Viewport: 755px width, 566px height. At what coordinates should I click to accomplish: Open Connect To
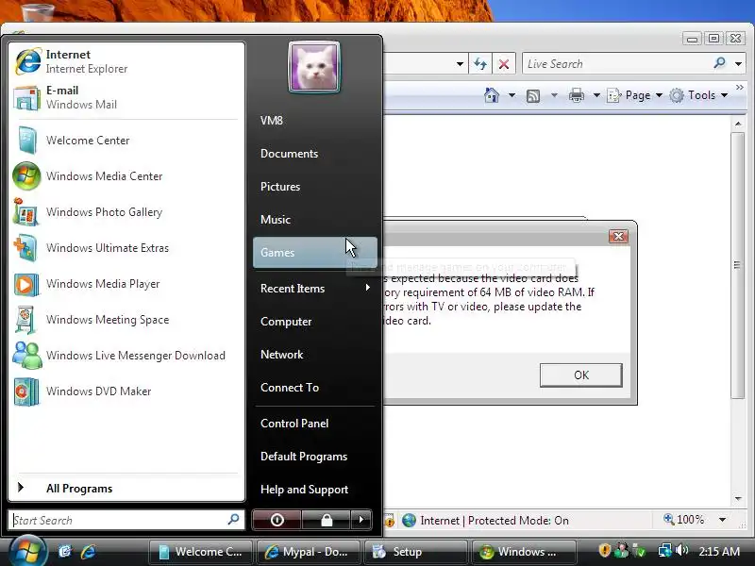click(314, 388)
